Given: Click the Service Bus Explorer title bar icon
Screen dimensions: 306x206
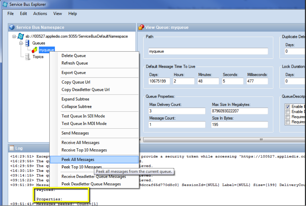Looking at the screenshot, I should 4,4.
